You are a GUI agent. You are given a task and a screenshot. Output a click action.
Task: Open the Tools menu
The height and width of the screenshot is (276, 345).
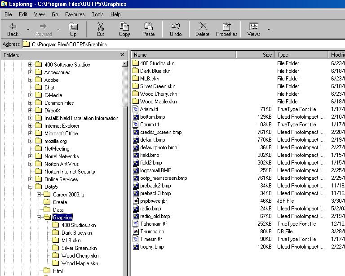click(x=97, y=14)
